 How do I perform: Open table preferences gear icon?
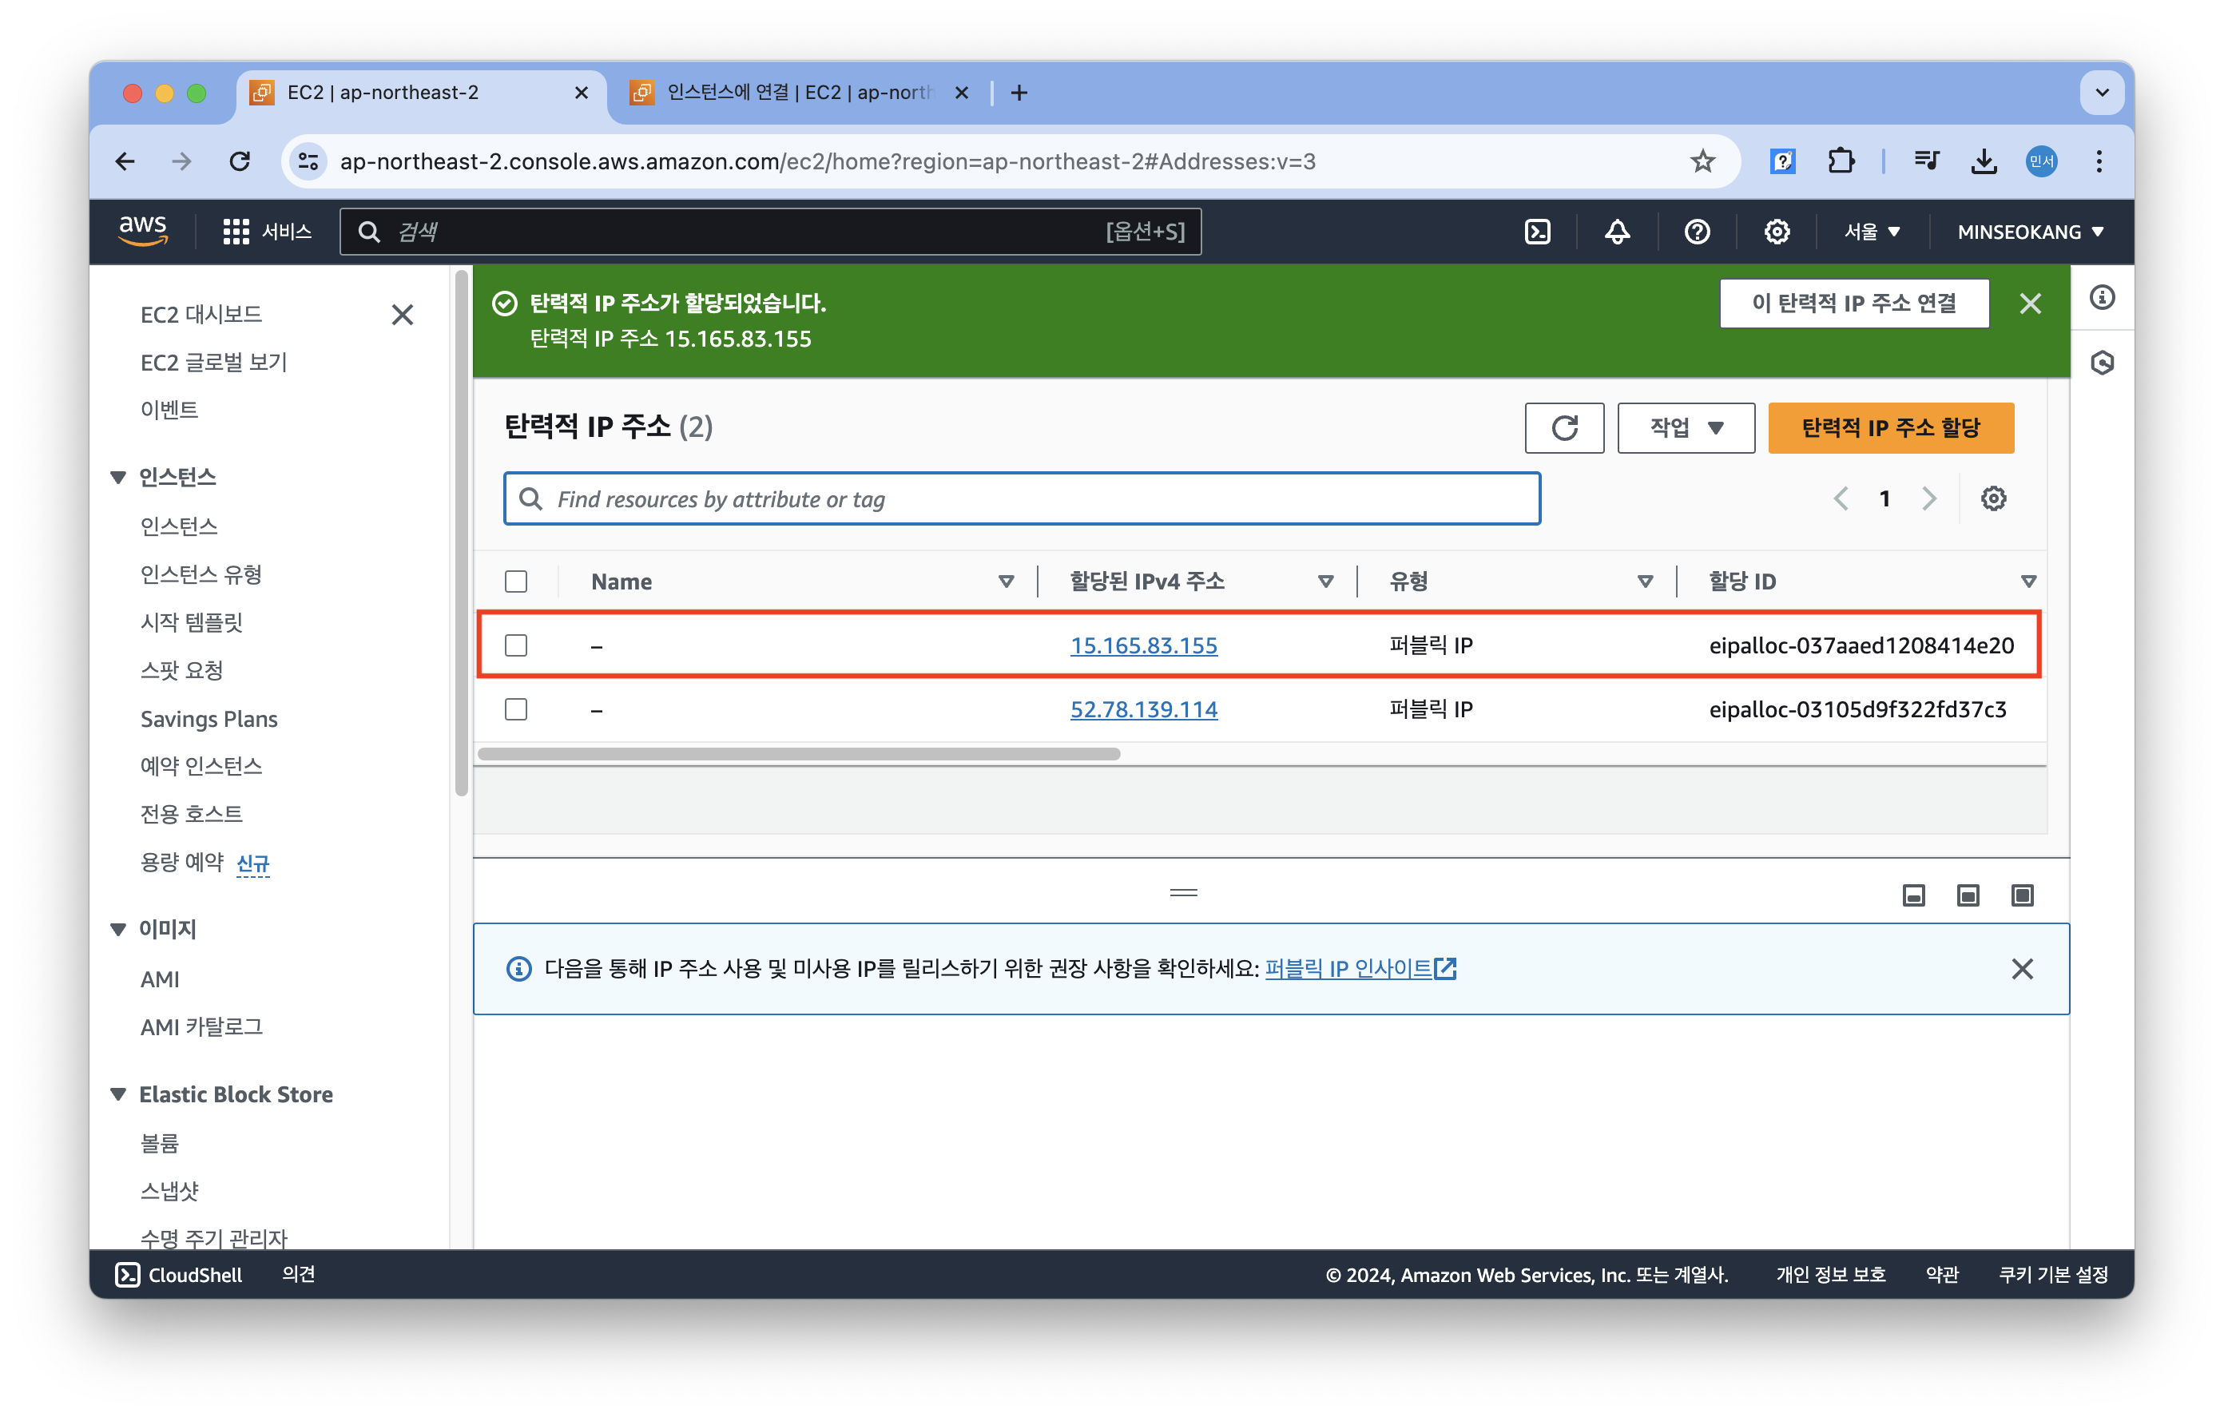pyautogui.click(x=1993, y=498)
